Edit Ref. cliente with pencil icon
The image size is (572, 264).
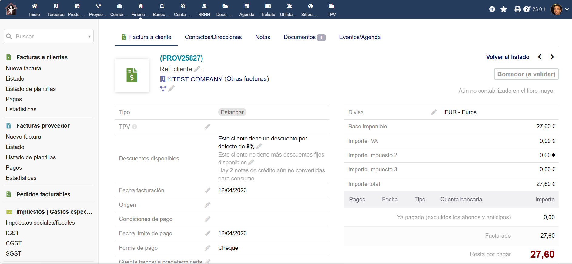point(197,69)
